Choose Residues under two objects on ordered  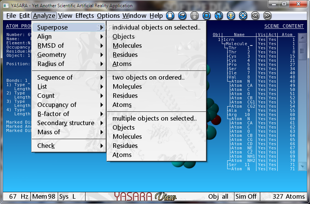point(157,96)
